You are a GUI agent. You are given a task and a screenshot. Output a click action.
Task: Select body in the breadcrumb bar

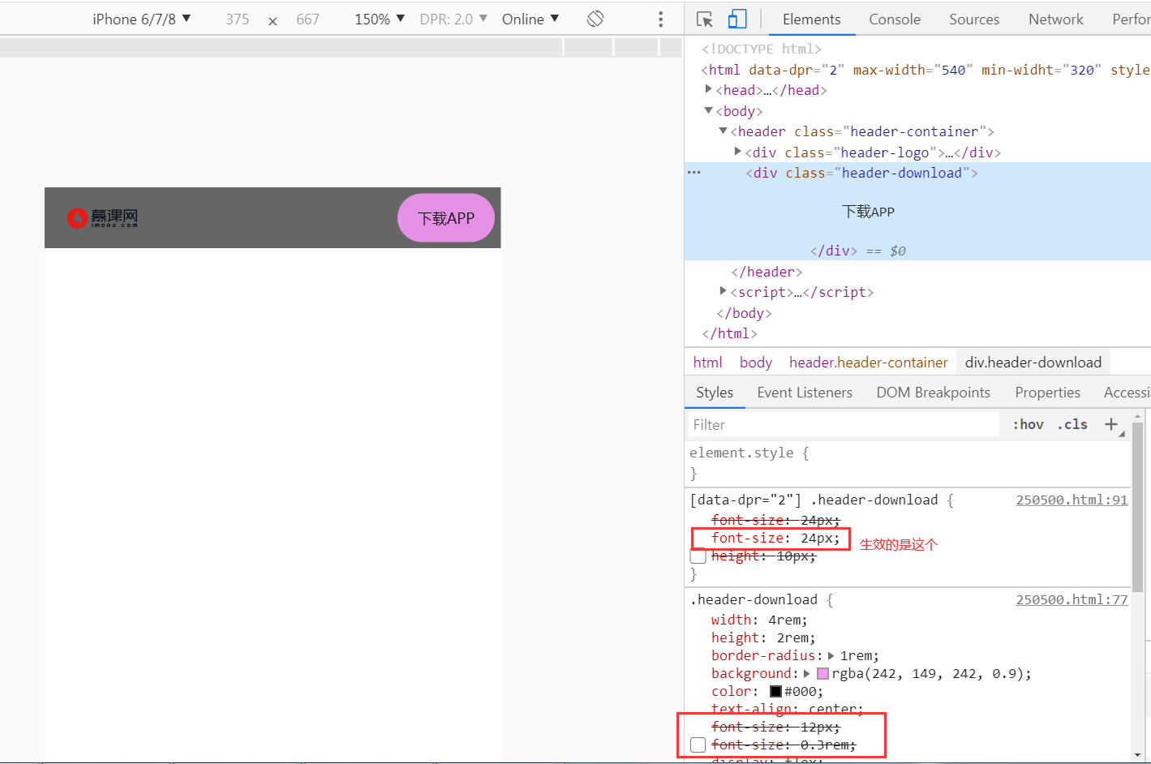pyautogui.click(x=756, y=363)
